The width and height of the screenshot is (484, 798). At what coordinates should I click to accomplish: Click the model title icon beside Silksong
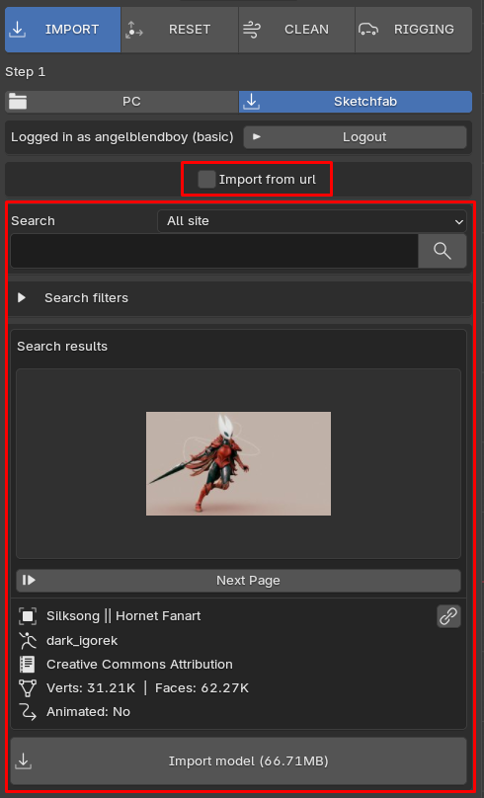pyautogui.click(x=28, y=616)
